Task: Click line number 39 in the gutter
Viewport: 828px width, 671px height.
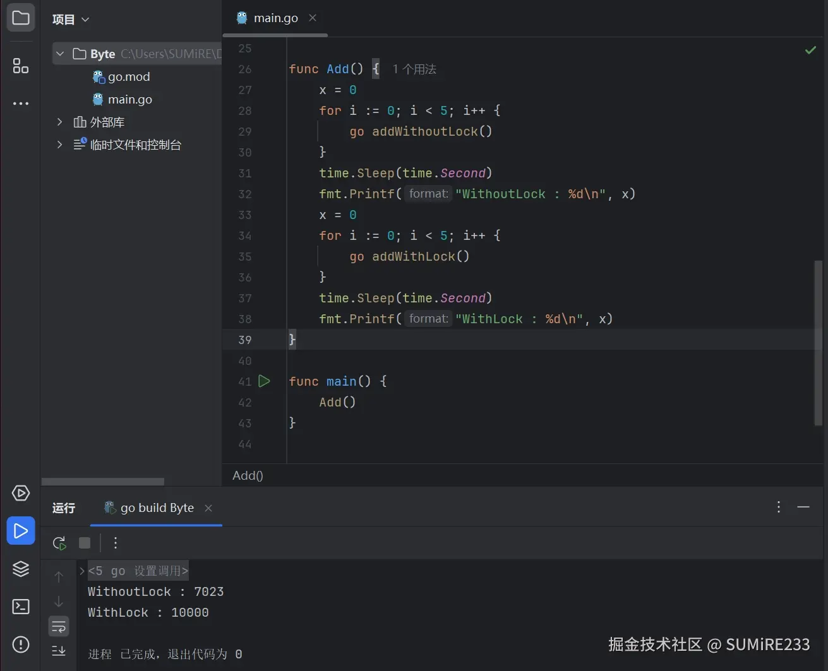Action: click(245, 340)
